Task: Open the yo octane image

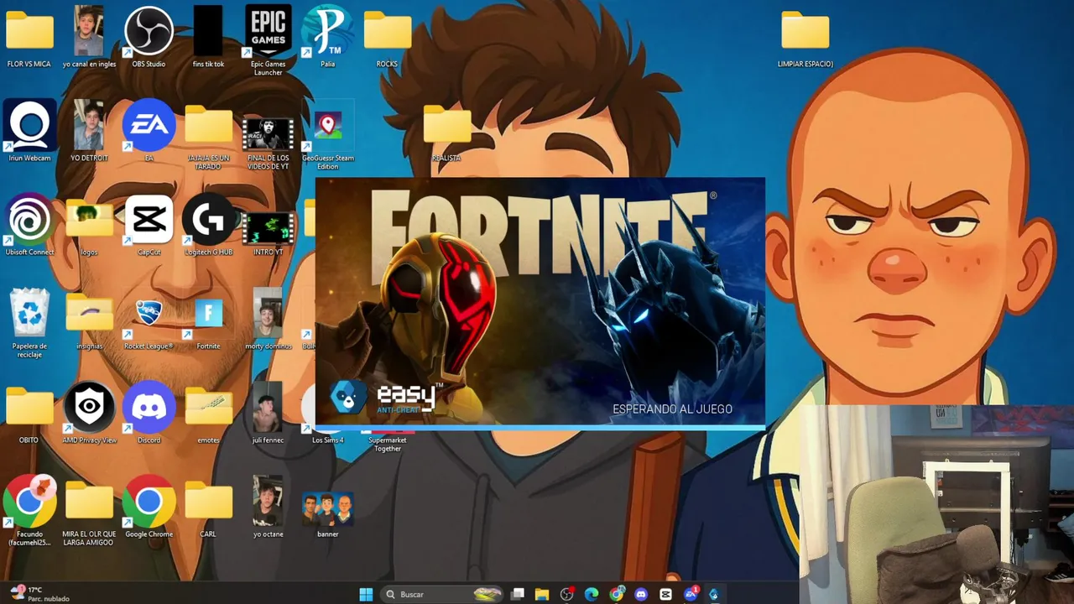Action: [268, 507]
